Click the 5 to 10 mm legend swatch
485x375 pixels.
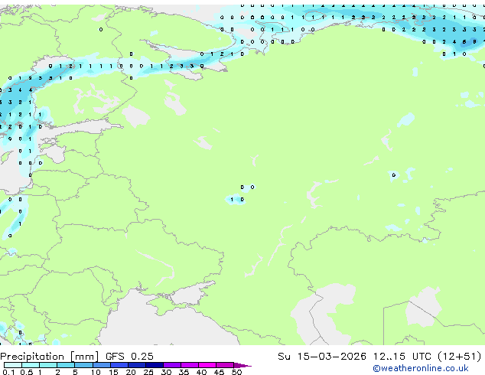click(x=83, y=365)
